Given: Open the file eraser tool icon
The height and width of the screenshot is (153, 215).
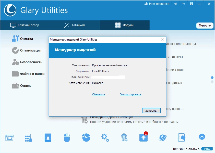Looking at the screenshot, I should 182,137.
